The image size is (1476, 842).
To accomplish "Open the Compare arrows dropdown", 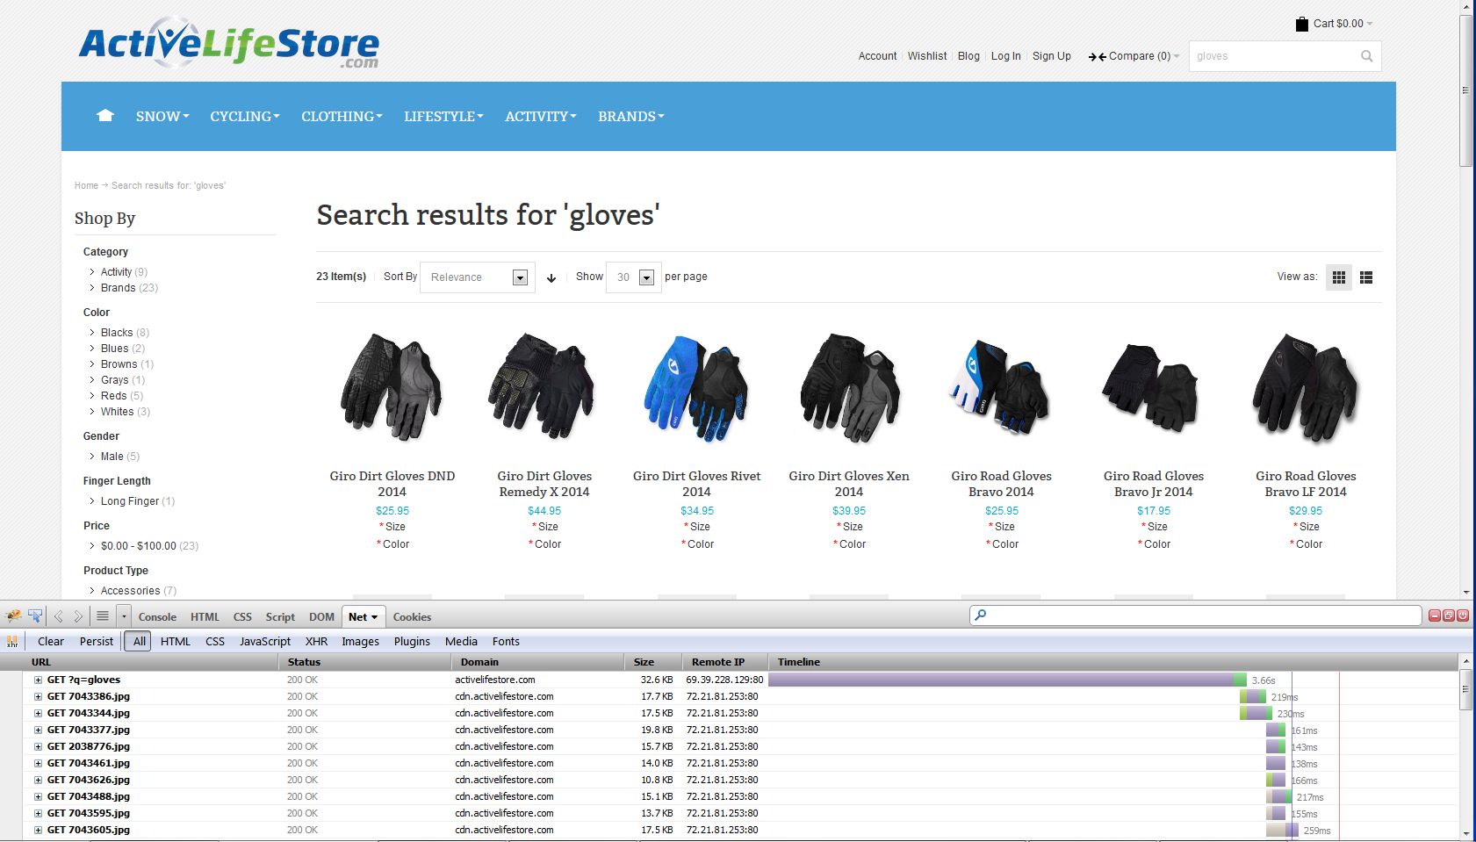I will tap(1134, 56).
